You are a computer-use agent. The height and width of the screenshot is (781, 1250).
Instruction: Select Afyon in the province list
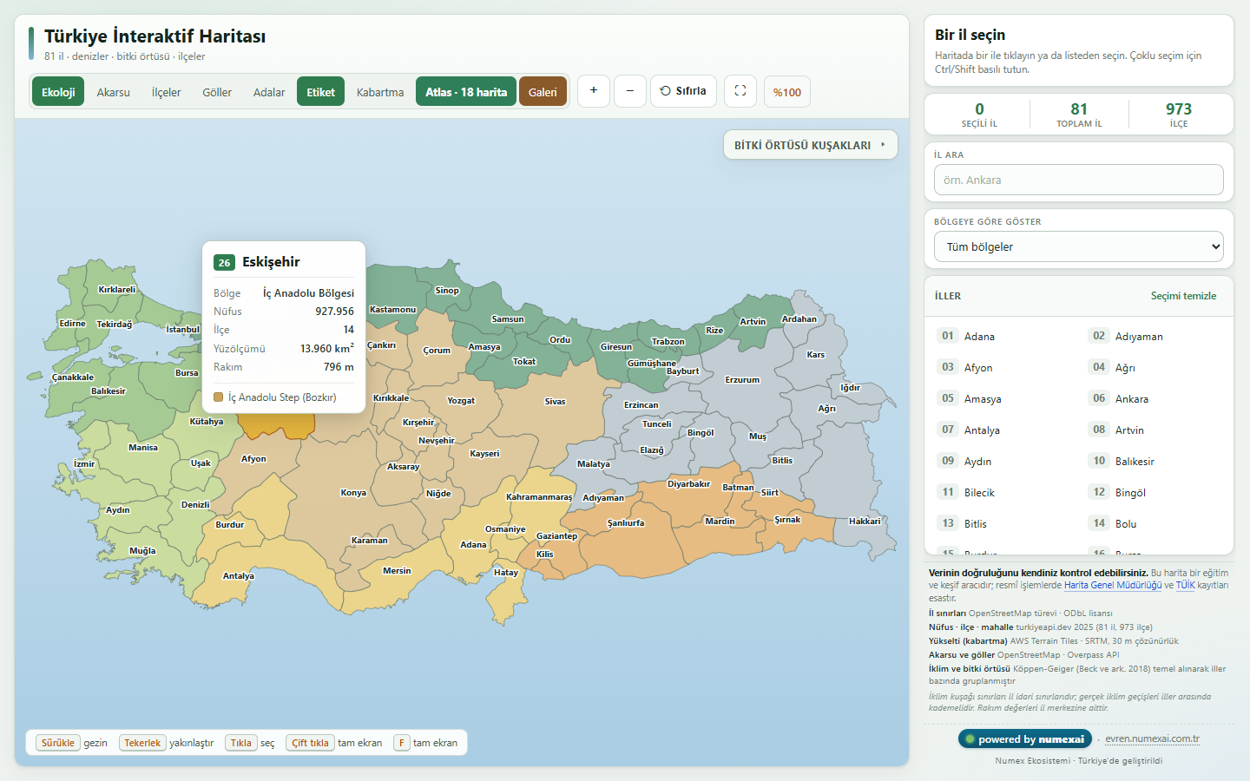click(x=1004, y=367)
